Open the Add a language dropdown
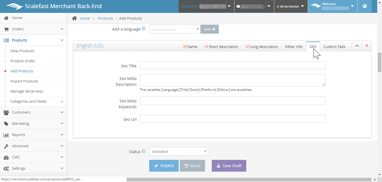 pos(174,29)
